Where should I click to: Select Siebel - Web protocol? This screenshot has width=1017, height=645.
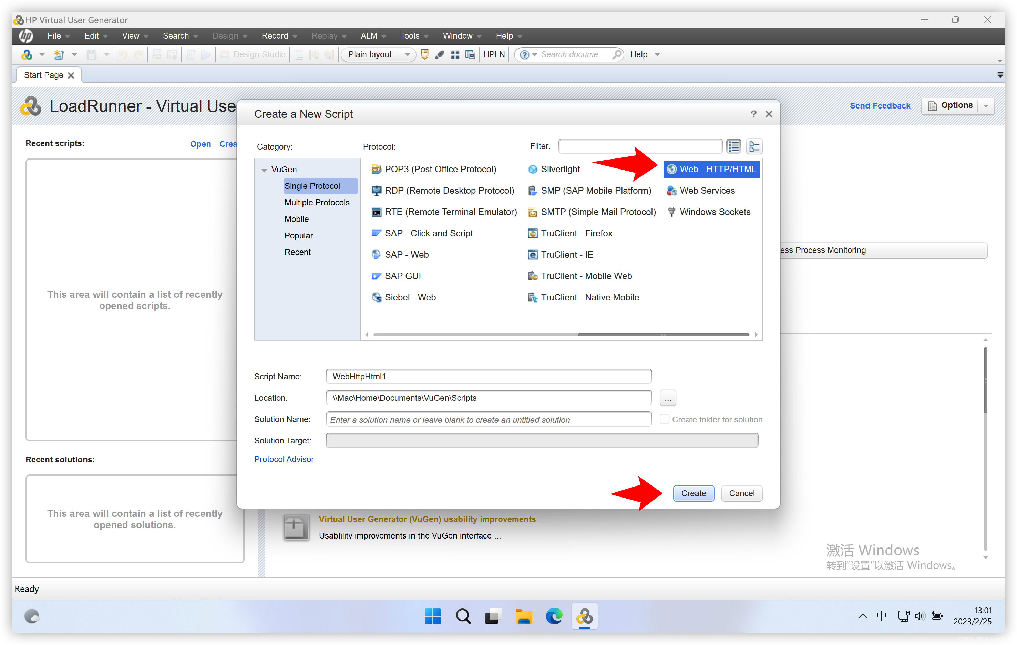403,297
